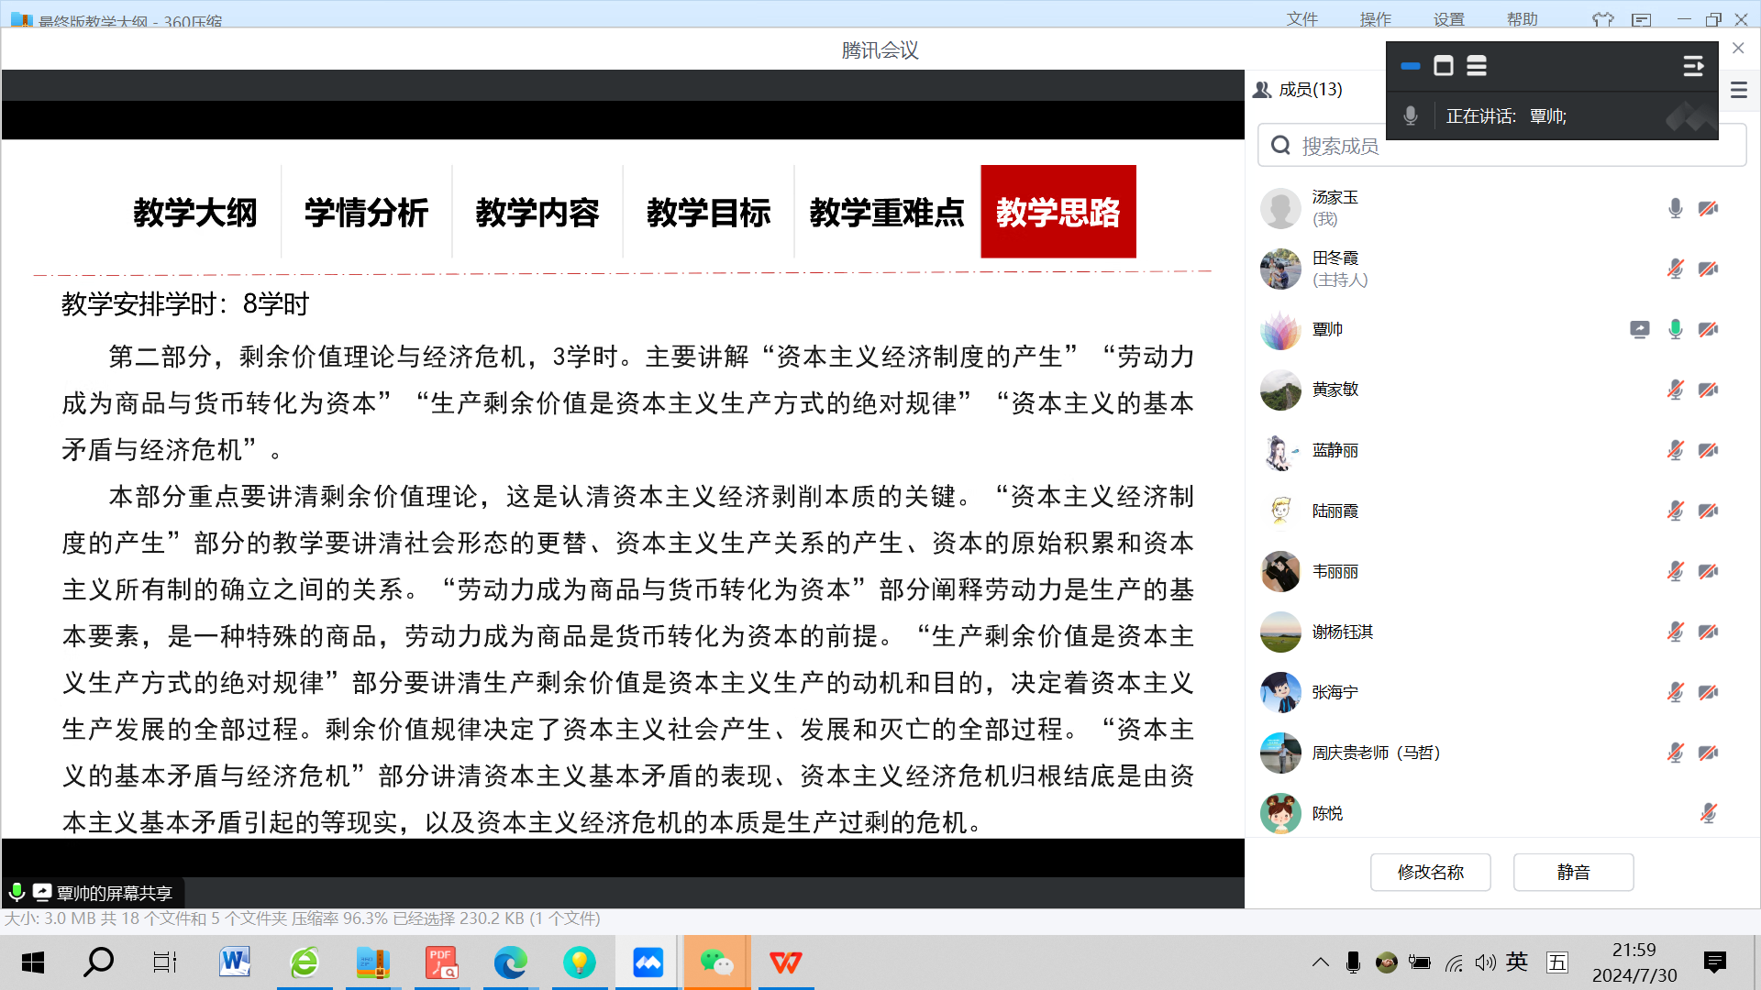Open the 文件 menu in 360压缩
Viewport: 1761px width, 990px height.
[1301, 19]
